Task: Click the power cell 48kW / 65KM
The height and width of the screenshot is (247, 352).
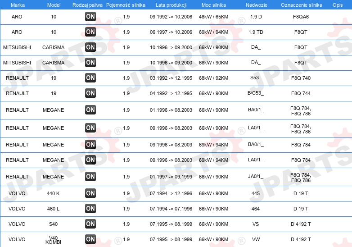Action: (213, 17)
